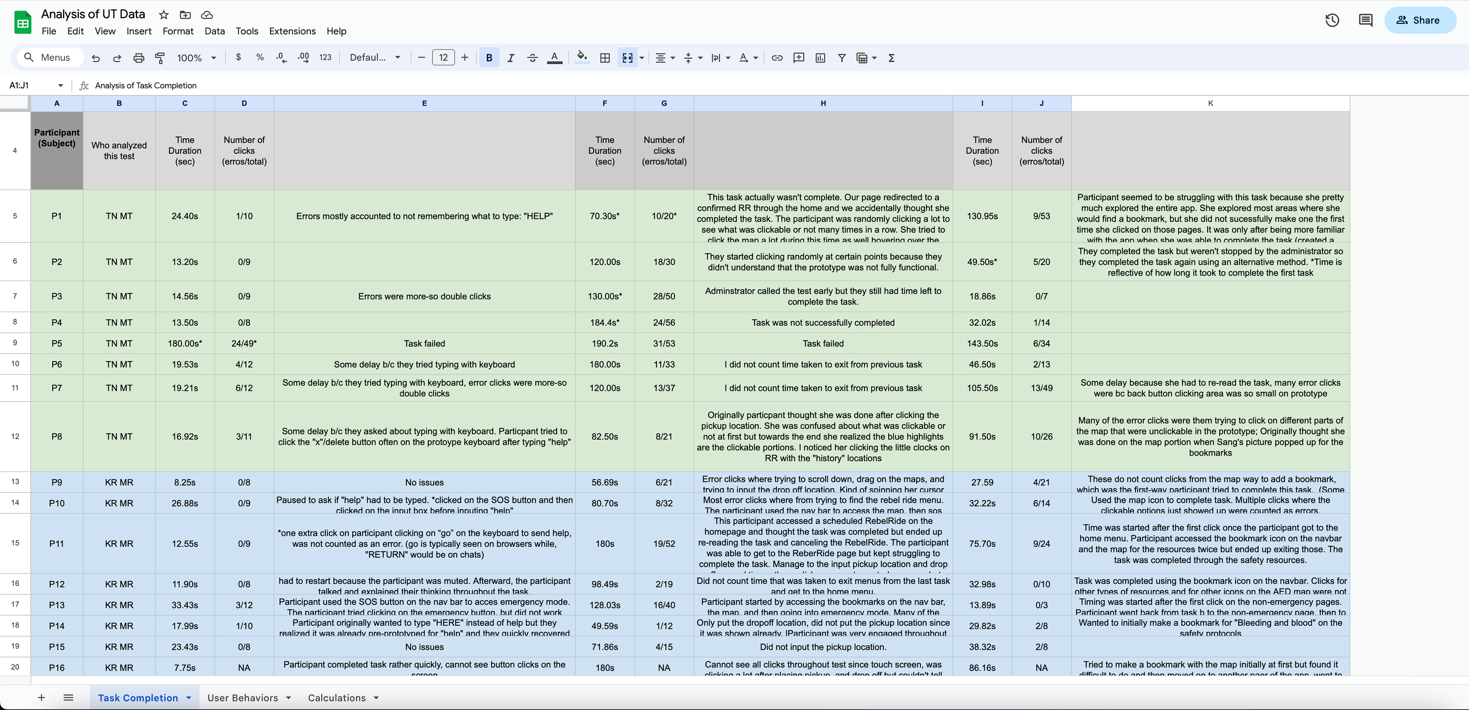Open the Tools menu
Viewport: 1469px width, 710px height.
click(x=247, y=31)
